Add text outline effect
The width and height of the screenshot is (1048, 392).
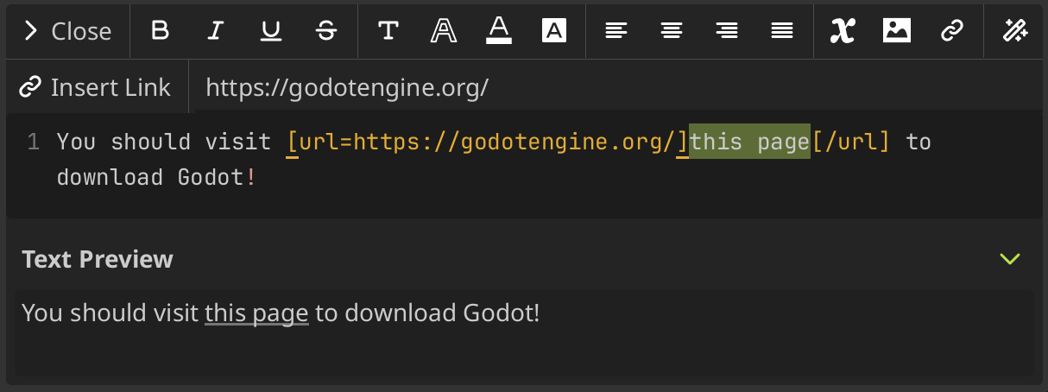click(444, 31)
